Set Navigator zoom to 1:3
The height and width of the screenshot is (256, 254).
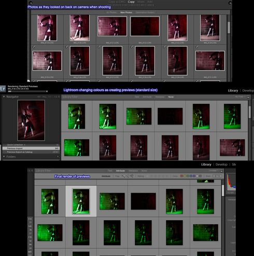[x=55, y=97]
